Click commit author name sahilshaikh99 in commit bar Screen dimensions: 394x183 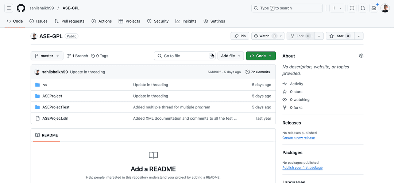(x=55, y=72)
